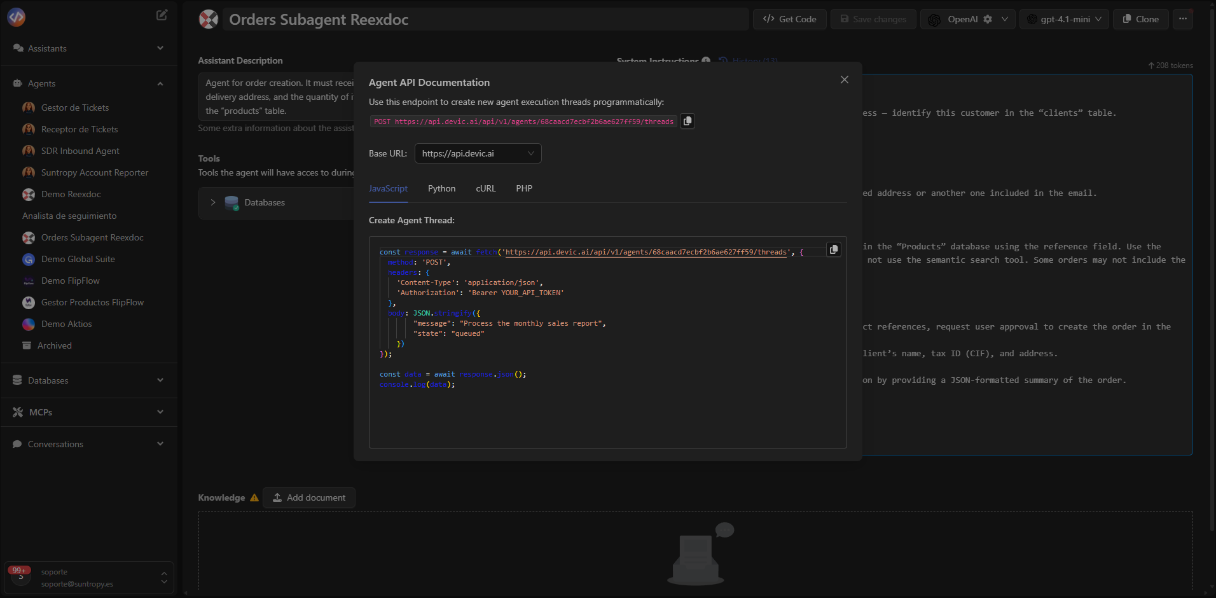This screenshot has height=598, width=1216.
Task: Click the Get Code button
Action: tap(789, 19)
